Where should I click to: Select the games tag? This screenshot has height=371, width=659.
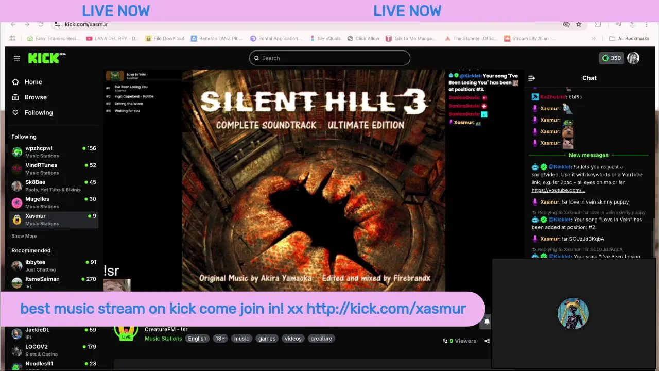pos(267,339)
